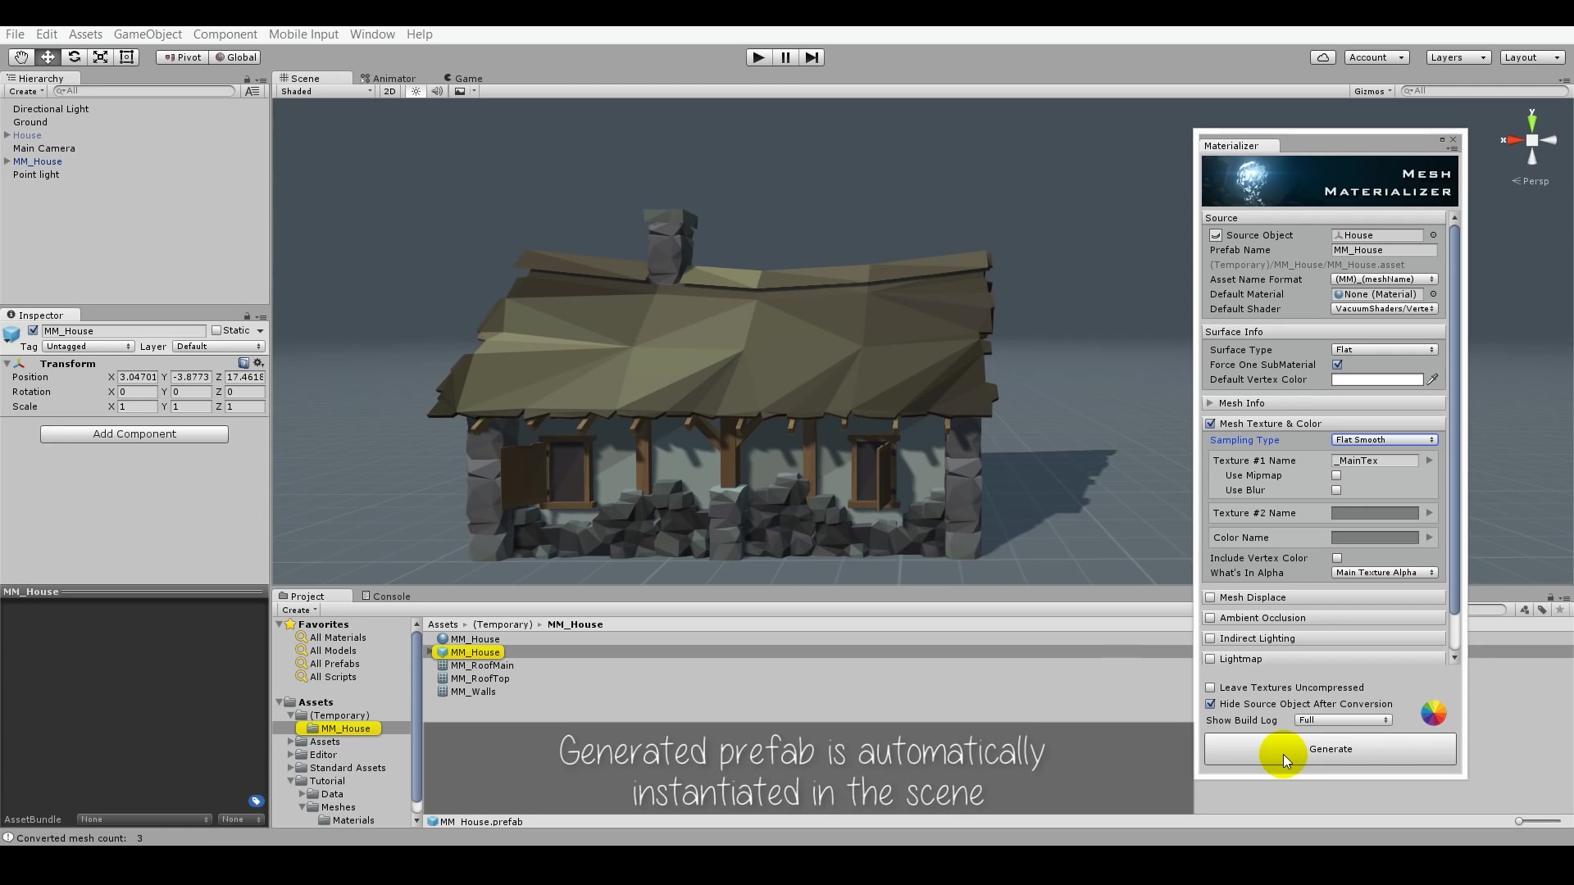Expand the Mesh Info section
The height and width of the screenshot is (885, 1574).
(1211, 402)
